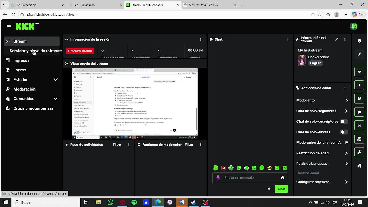Open Información del stream three-dot menu
368x207 pixels.
[x=345, y=39]
